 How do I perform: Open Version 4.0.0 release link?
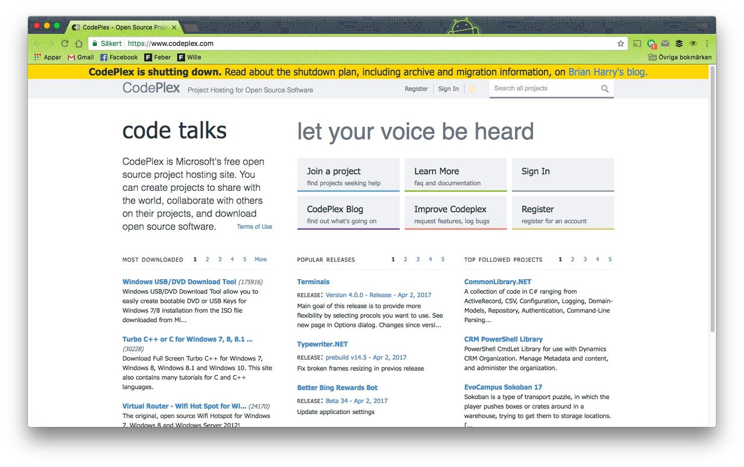pyautogui.click(x=378, y=295)
